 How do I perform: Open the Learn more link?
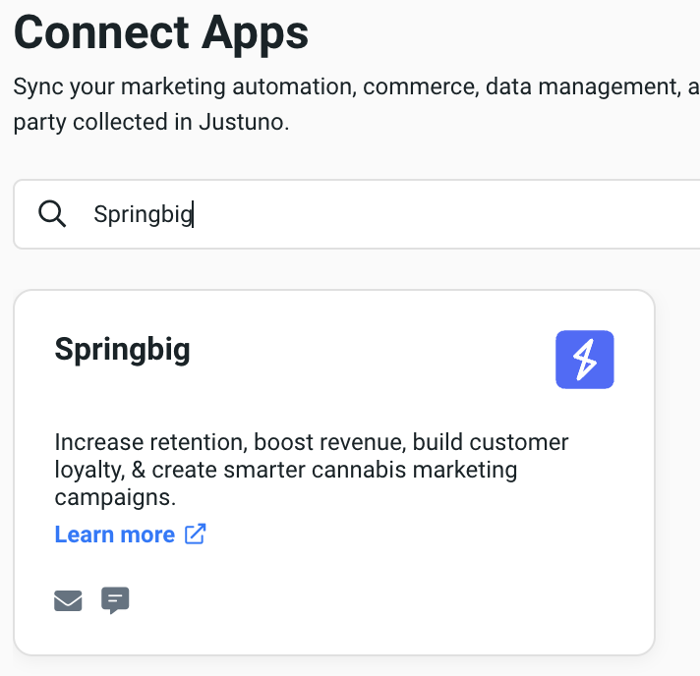point(115,535)
